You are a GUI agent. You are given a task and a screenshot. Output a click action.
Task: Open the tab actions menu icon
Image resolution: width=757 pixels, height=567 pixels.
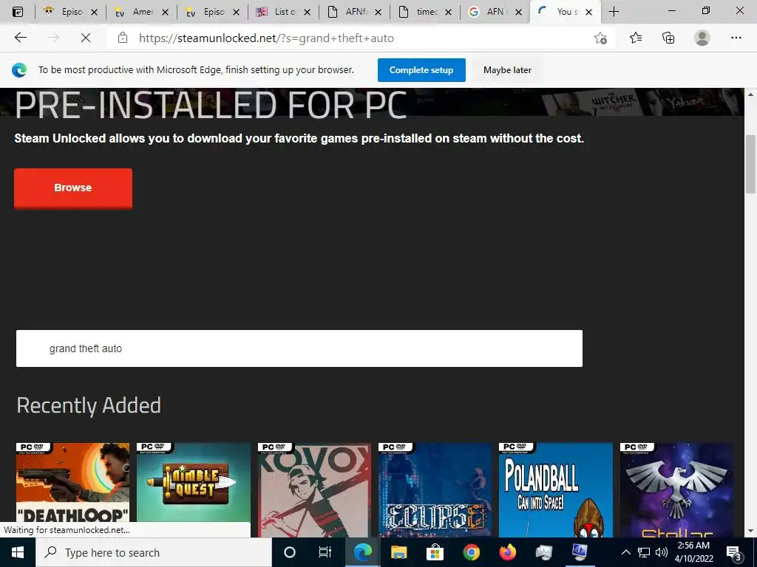coord(18,12)
